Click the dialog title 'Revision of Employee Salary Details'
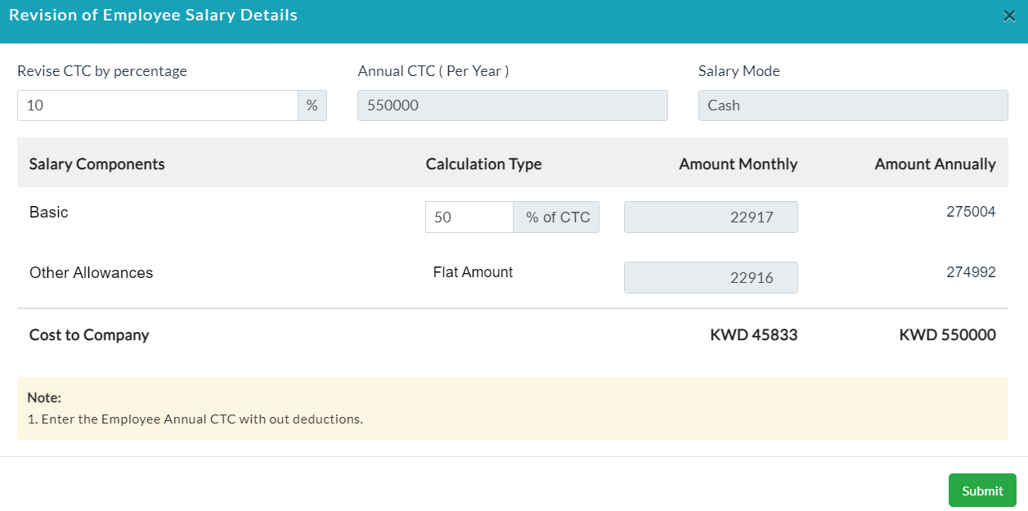The width and height of the screenshot is (1028, 511). pyautogui.click(x=153, y=15)
